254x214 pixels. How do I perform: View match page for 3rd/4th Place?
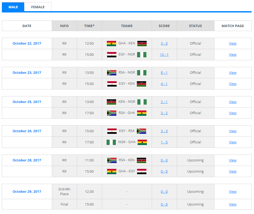coord(233,192)
